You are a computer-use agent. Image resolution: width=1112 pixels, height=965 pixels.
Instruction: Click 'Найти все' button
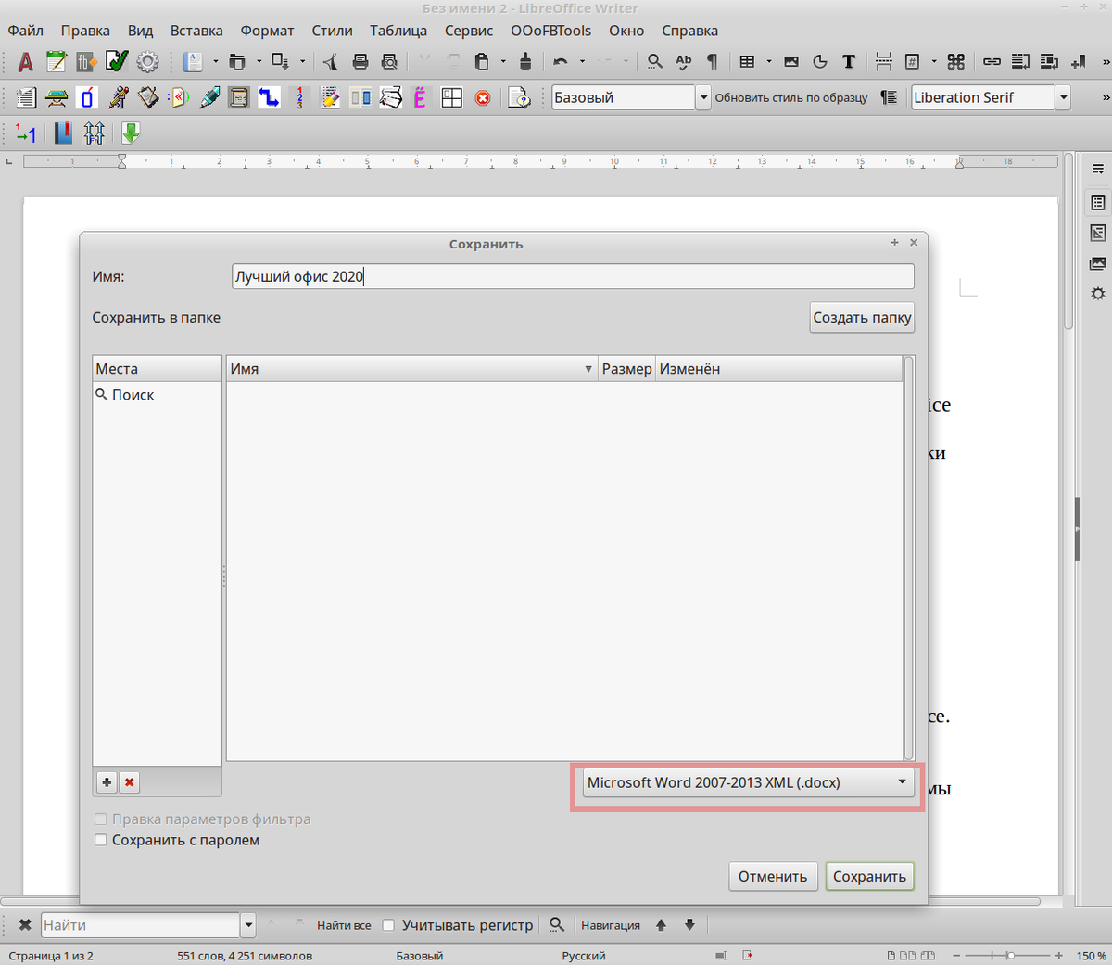pos(344,925)
